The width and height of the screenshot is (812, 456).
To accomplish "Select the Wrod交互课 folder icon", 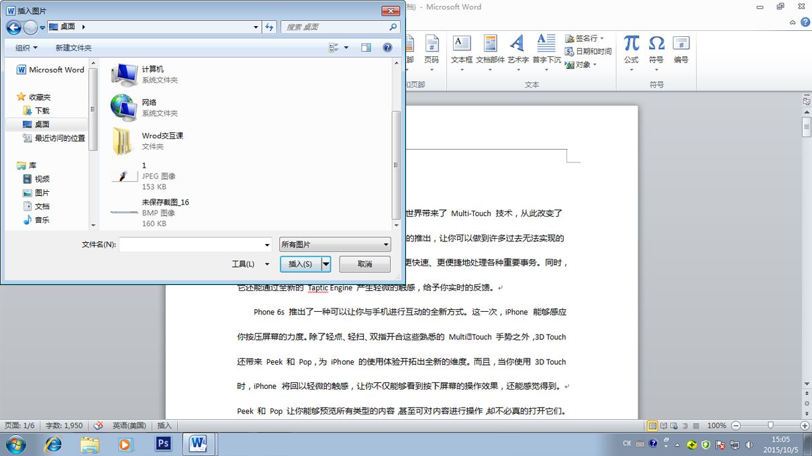I will (x=124, y=141).
